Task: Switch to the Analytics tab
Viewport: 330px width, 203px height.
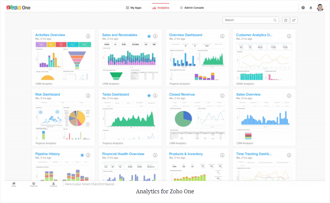Action: coord(161,8)
